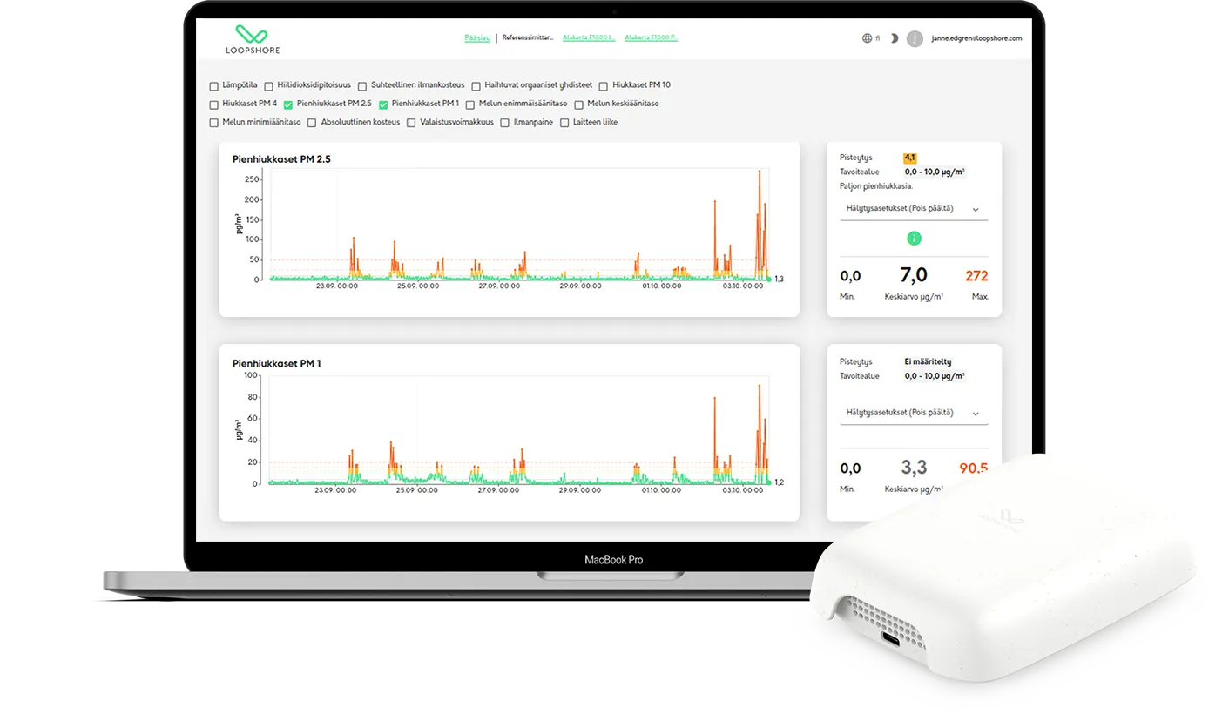Click the Pienhiukkaset PM 2.5 chart title
This screenshot has width=1229, height=721.
click(x=281, y=159)
